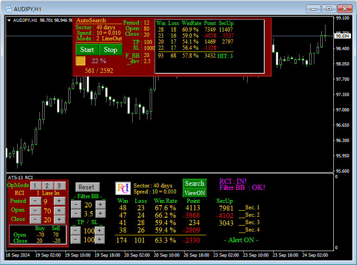The width and height of the screenshot is (357, 265).
Task: Click the RCI : IN! status text
Action: click(233, 181)
